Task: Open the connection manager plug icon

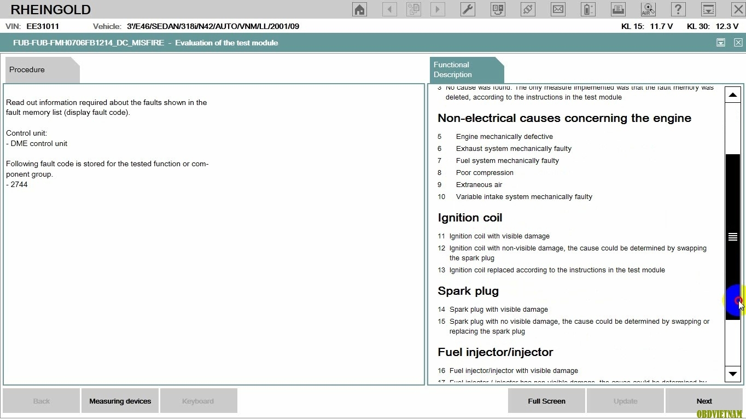Action: tap(528, 9)
